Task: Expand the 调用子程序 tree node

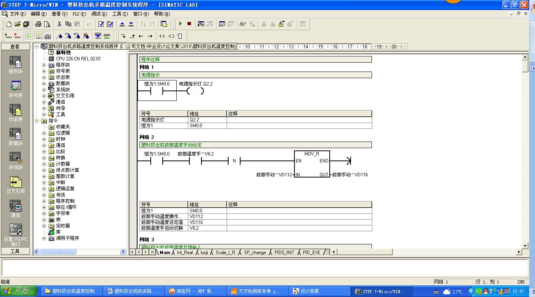Action: (44, 238)
